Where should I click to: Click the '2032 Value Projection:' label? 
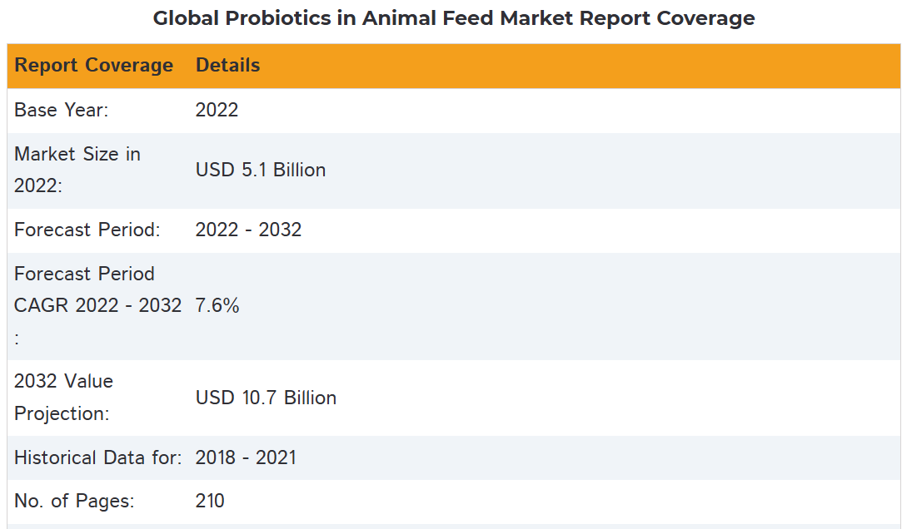(63, 397)
